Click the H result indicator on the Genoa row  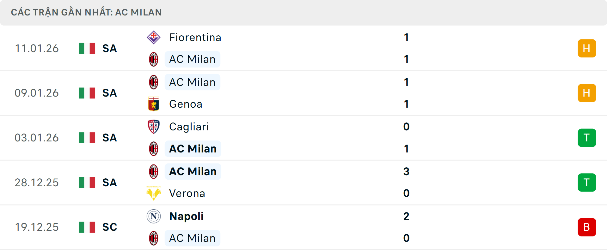point(587,93)
